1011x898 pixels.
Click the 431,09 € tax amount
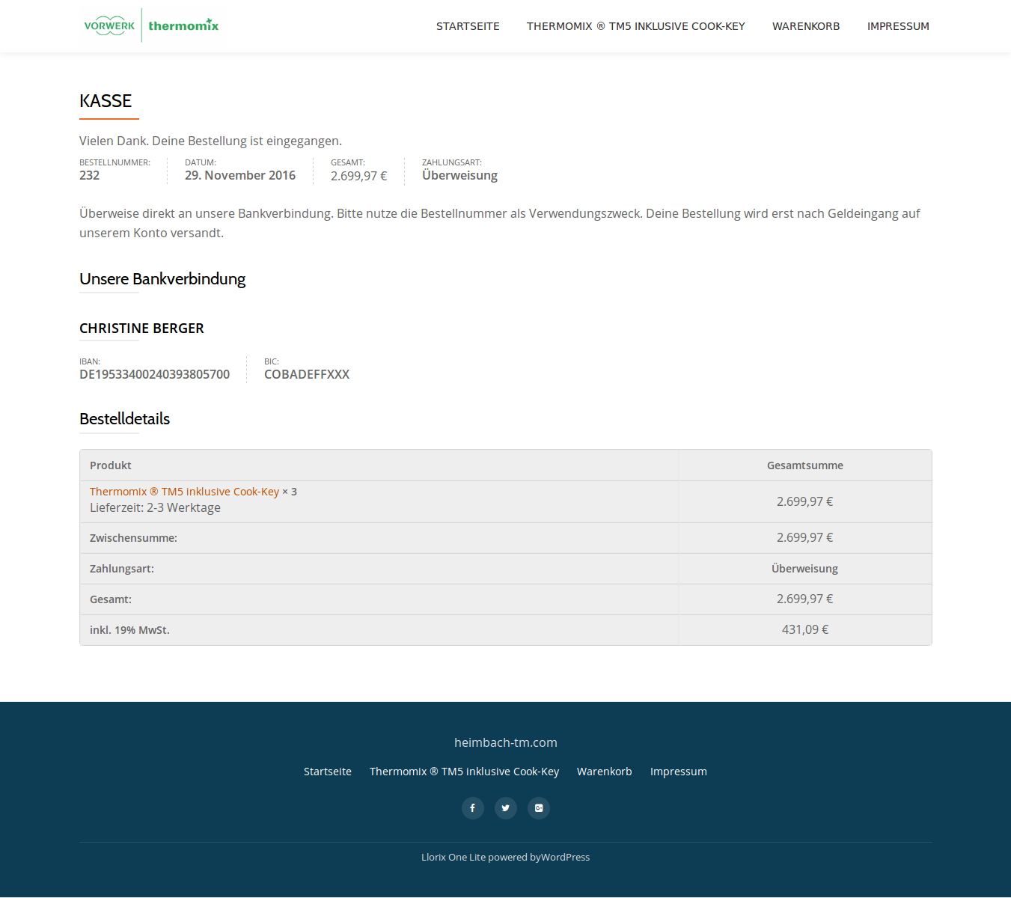click(805, 630)
